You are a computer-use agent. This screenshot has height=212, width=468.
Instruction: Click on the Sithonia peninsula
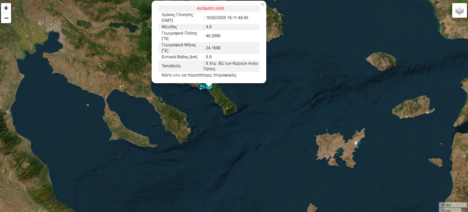tap(174, 121)
